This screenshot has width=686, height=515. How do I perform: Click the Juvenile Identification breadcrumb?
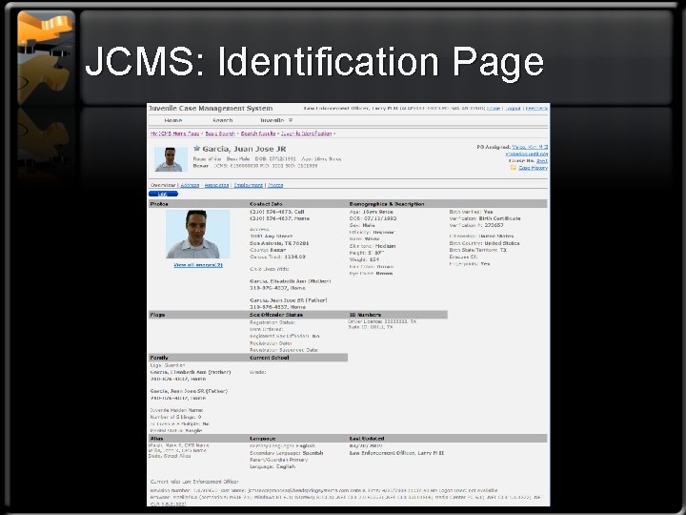click(306, 134)
